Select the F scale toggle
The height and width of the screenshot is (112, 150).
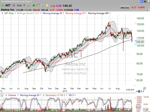point(143,92)
